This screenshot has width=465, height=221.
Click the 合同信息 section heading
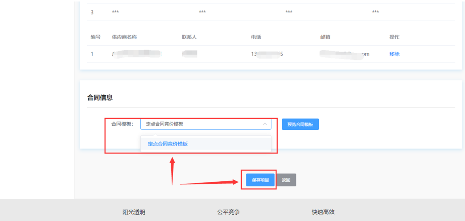pyautogui.click(x=100, y=98)
